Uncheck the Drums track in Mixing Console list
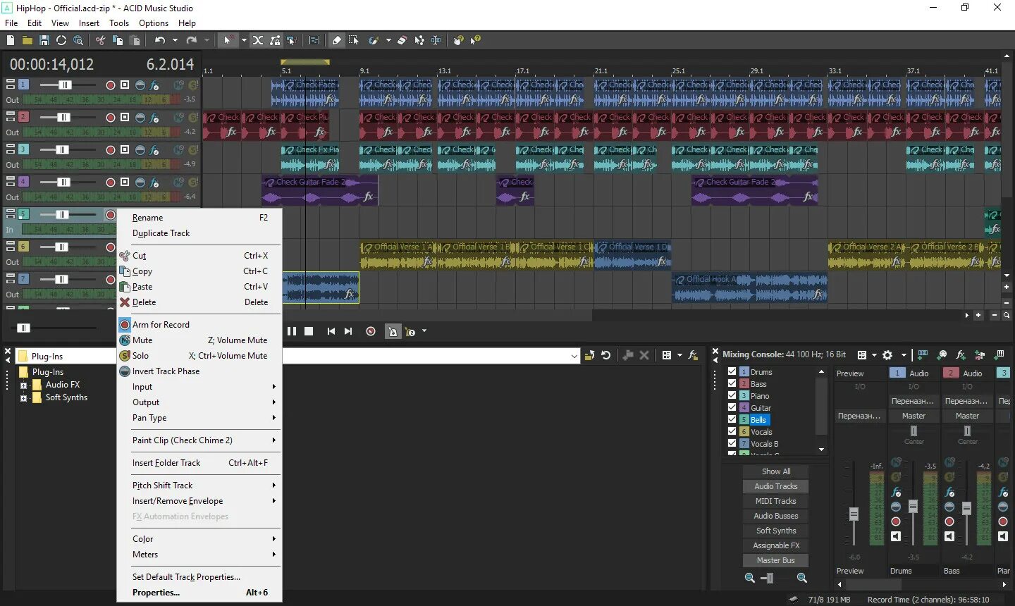This screenshot has height=606, width=1015. click(x=732, y=371)
